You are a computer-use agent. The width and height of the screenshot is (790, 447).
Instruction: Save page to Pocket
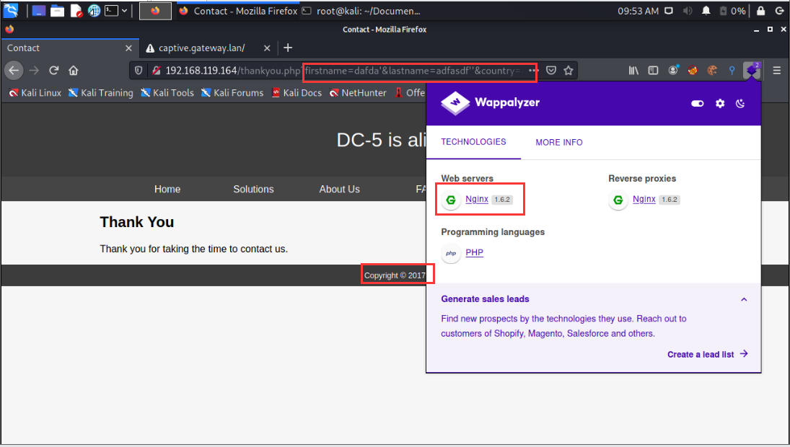[551, 71]
